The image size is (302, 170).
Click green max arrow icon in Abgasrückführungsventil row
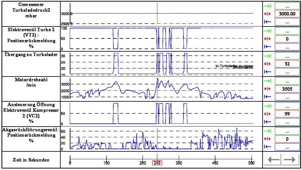[x=268, y=131]
